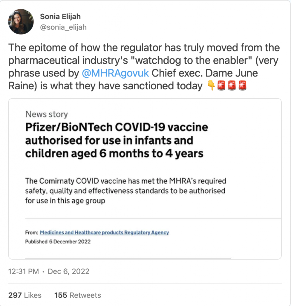Click the first siren emoji
The image size is (291, 306).
[221, 86]
